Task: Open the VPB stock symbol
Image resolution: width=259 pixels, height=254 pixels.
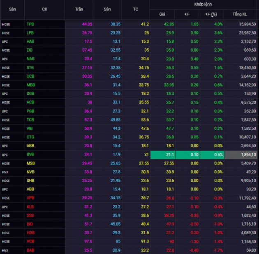Action: click(x=30, y=198)
